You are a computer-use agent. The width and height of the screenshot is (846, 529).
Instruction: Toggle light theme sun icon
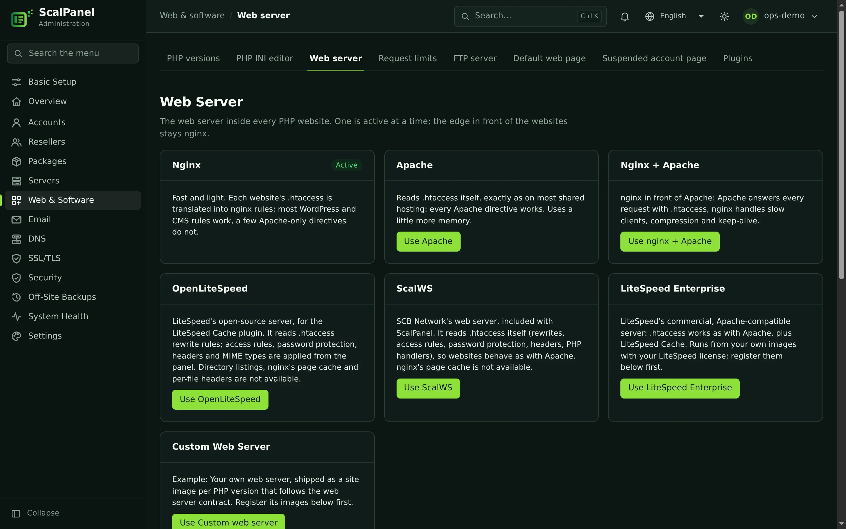tap(724, 16)
